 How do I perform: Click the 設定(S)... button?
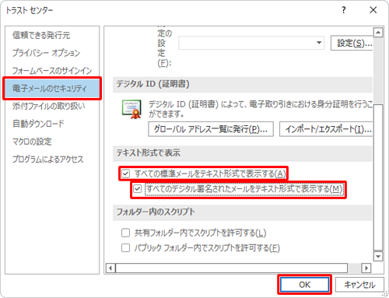(352, 43)
